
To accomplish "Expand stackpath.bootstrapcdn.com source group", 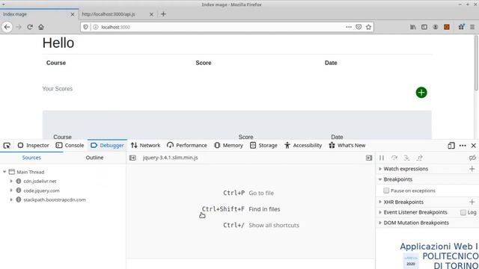I will (11, 200).
